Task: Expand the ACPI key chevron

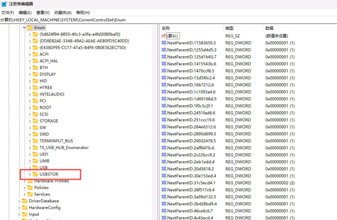Action: (30, 54)
